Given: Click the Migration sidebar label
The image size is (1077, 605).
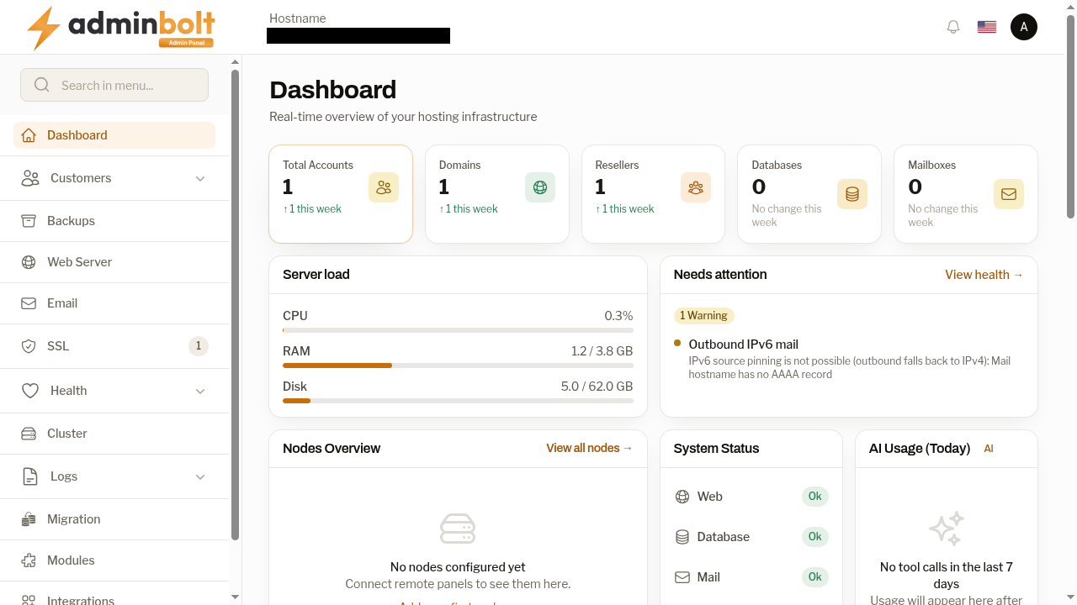Looking at the screenshot, I should pos(74,519).
